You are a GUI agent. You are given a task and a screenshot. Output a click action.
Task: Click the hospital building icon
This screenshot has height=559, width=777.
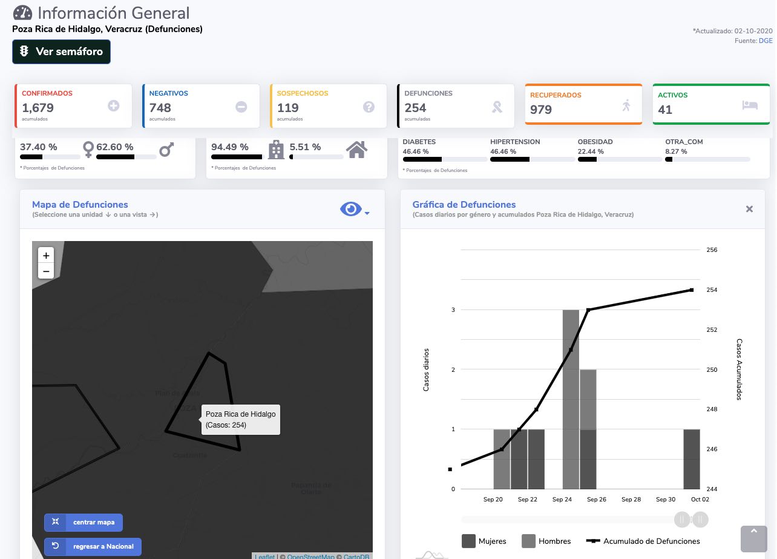[276, 149]
